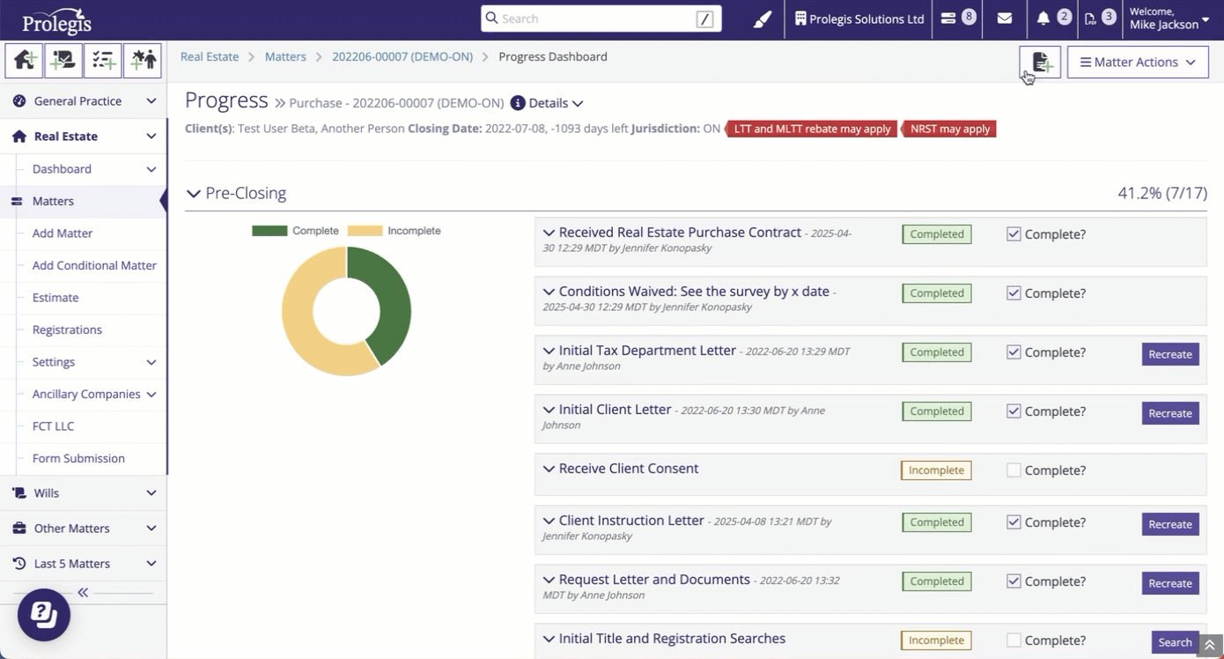The image size is (1224, 659).
Task: Open the envelope messages icon
Action: click(1004, 19)
